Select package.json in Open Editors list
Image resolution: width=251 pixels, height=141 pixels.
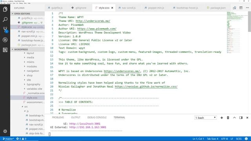coord(27,45)
